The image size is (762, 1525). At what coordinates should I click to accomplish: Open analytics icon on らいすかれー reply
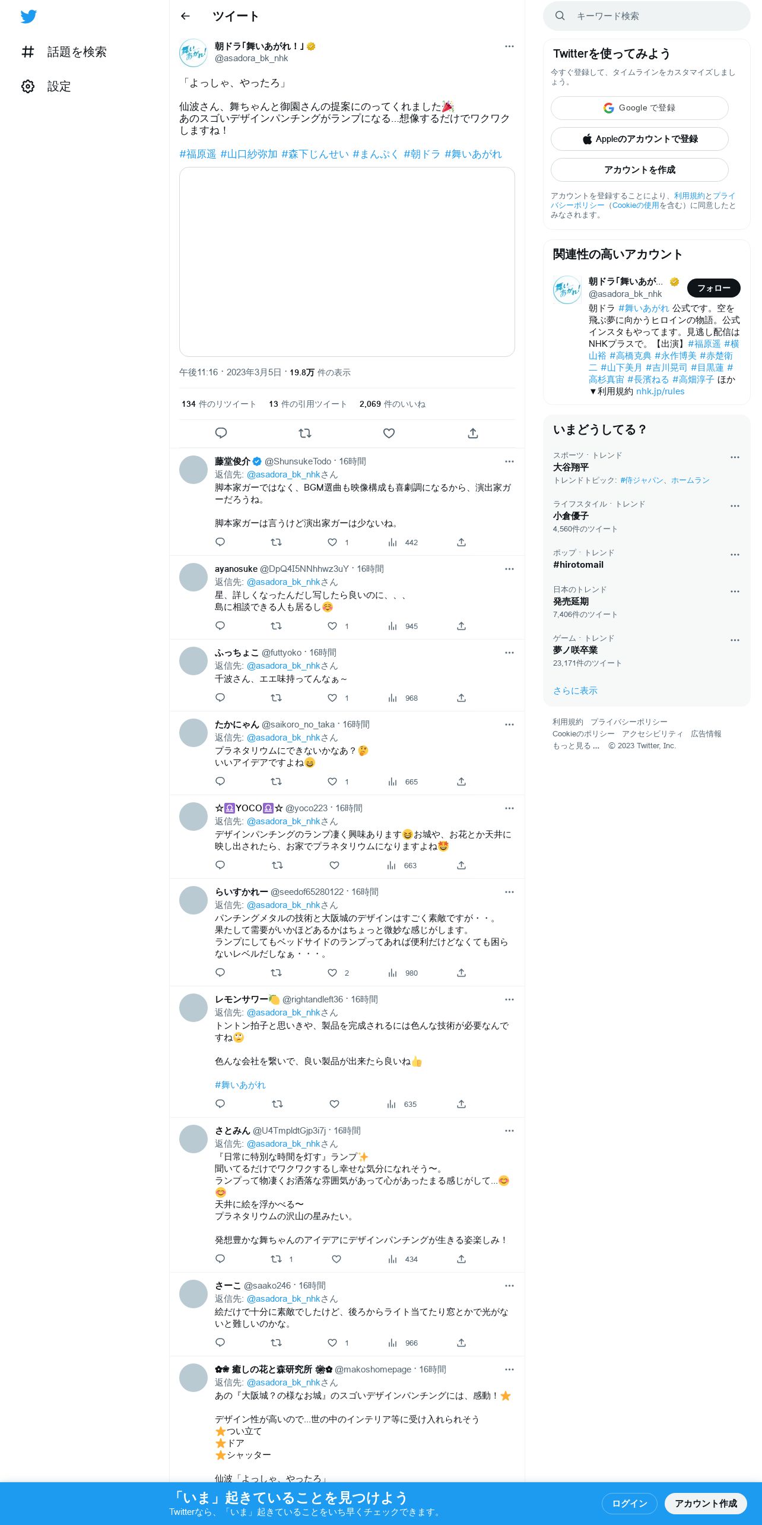[x=393, y=973]
